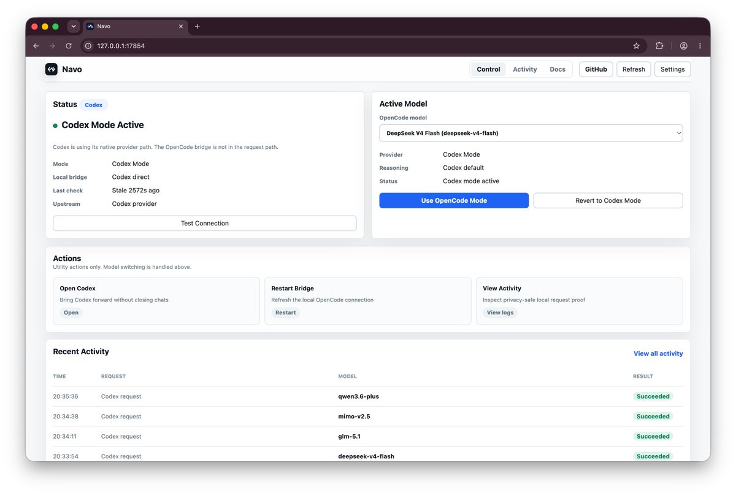Open the browser three-dot menu

pyautogui.click(x=700, y=46)
